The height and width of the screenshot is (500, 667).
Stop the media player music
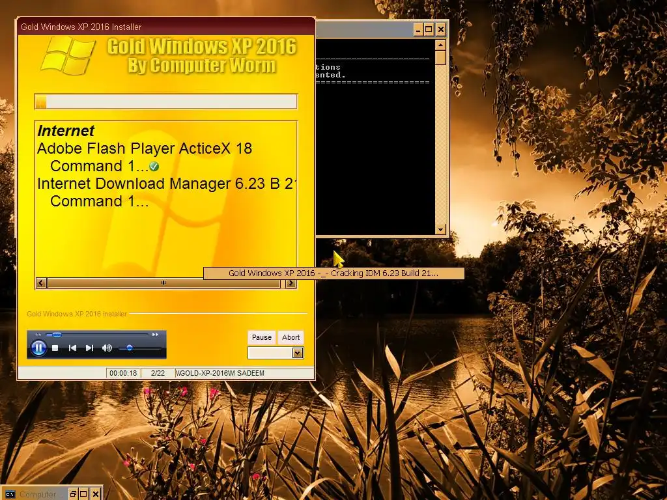[55, 348]
